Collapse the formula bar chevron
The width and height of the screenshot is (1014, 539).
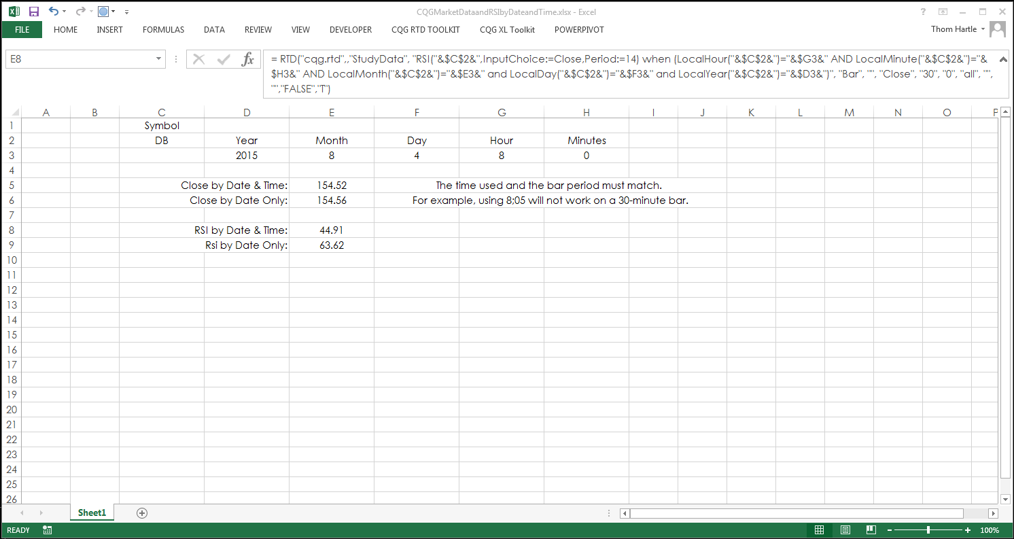click(1003, 59)
